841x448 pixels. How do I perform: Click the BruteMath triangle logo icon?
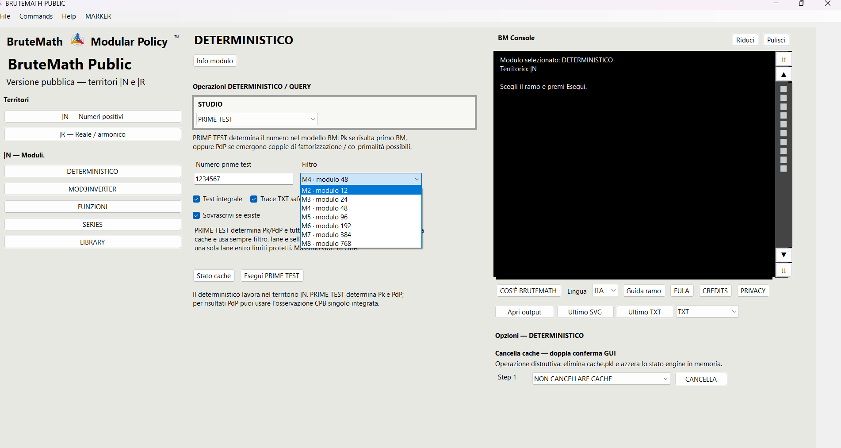click(x=77, y=40)
